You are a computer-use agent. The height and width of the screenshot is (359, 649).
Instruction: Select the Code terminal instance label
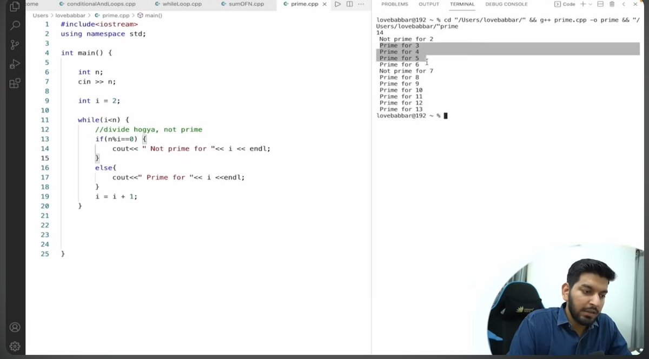tap(565, 4)
